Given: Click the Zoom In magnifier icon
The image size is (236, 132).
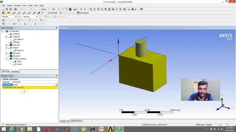Looking at the screenshot, I should (x=98, y=9).
